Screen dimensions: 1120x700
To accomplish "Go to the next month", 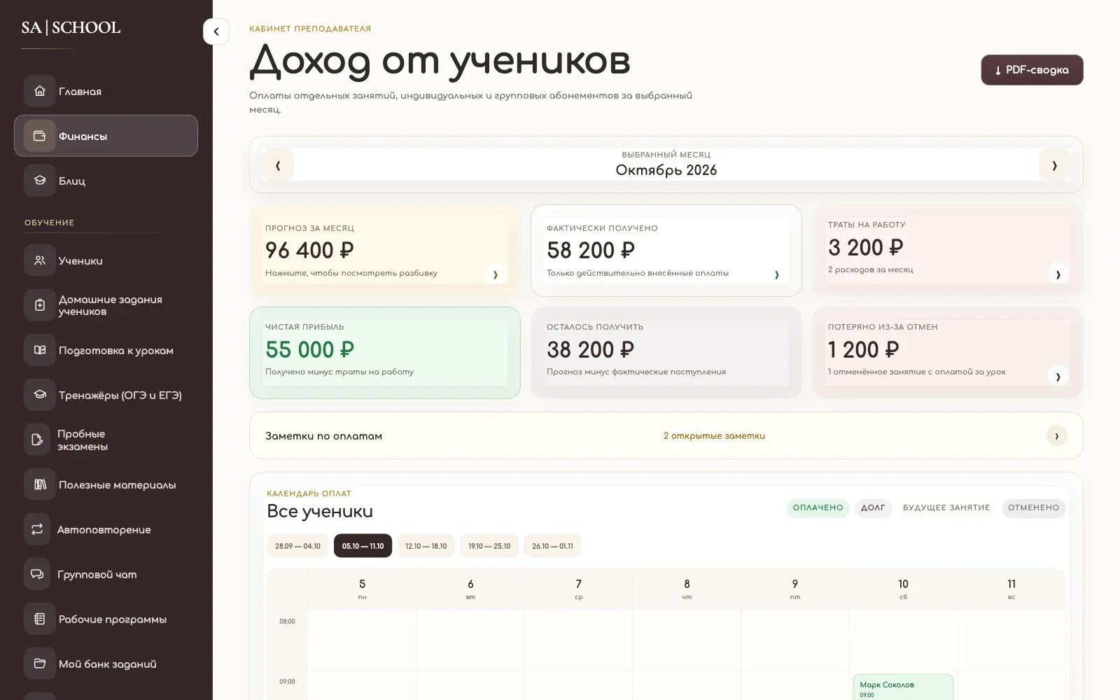I will point(1054,165).
